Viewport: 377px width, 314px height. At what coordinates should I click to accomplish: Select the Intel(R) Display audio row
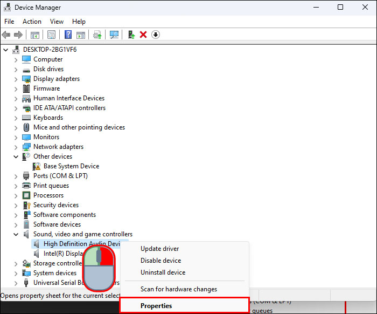tap(63, 254)
